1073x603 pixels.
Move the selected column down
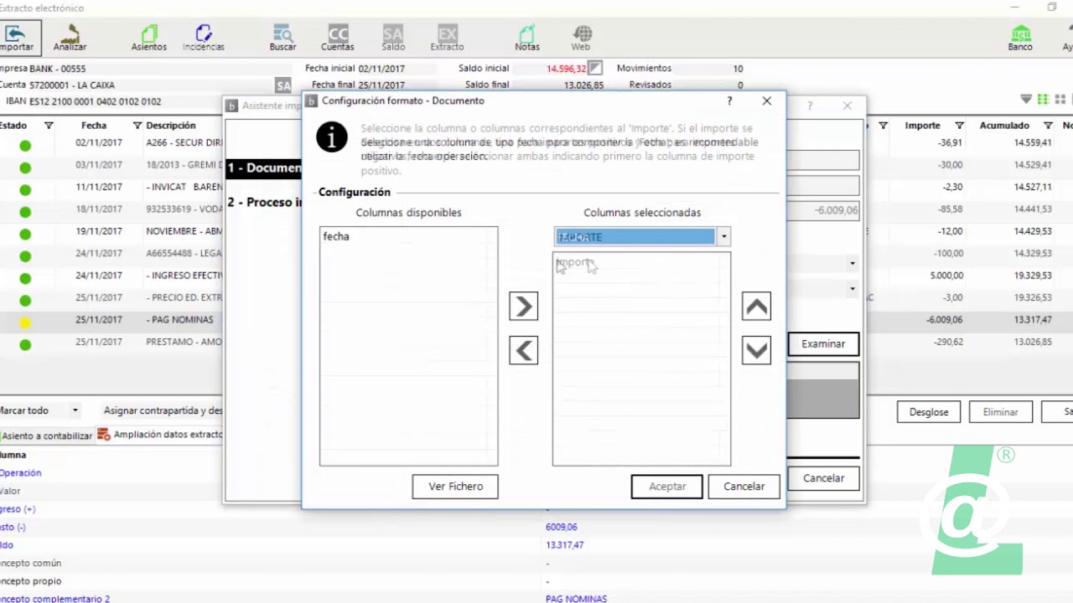(x=756, y=350)
